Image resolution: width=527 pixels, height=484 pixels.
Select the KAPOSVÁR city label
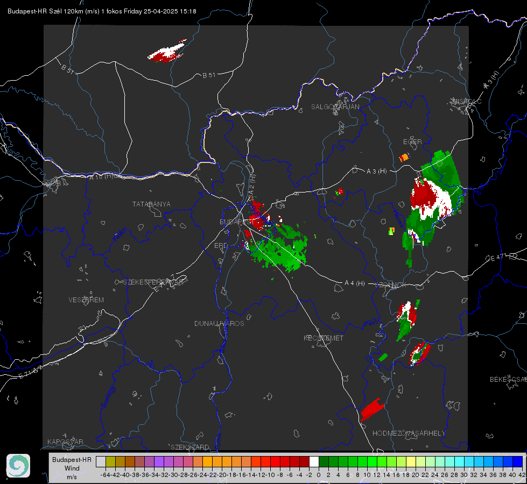click(x=65, y=442)
